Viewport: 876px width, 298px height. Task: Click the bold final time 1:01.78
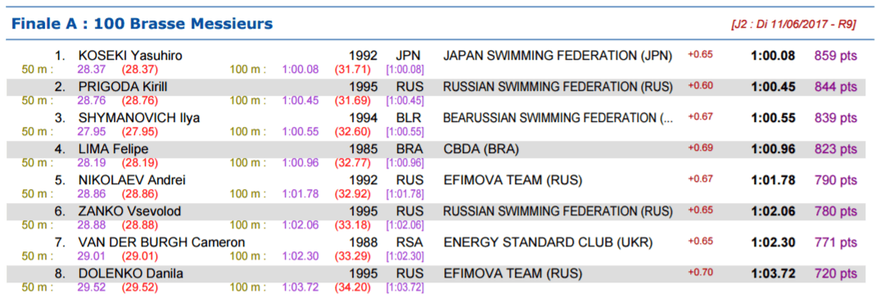773,181
